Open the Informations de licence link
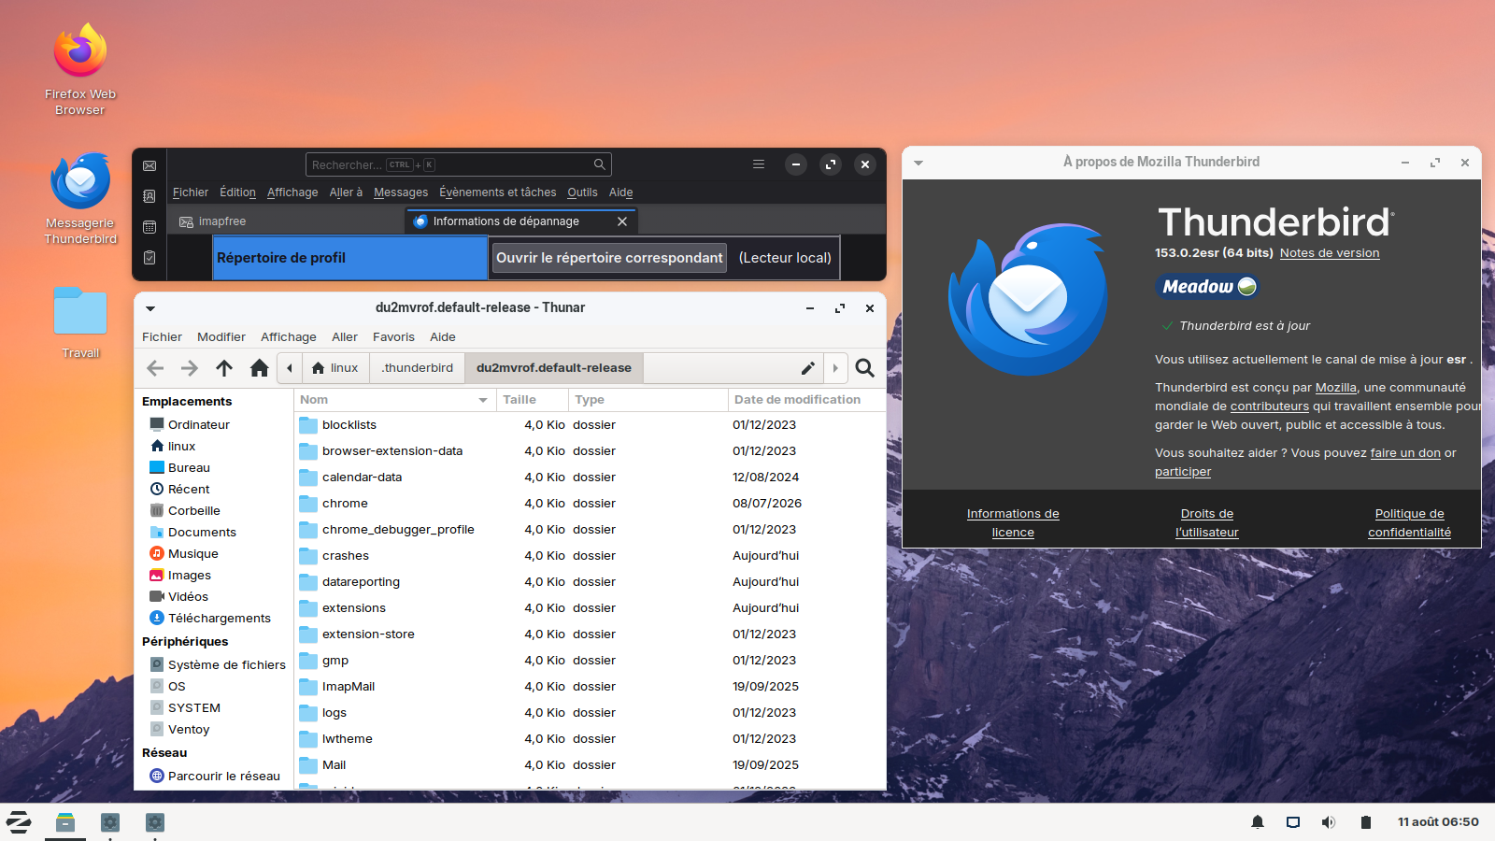The image size is (1495, 841). pos(1013,523)
